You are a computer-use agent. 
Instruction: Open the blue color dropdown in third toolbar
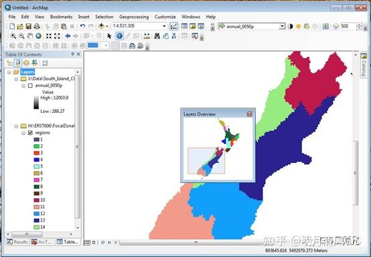[106, 45]
